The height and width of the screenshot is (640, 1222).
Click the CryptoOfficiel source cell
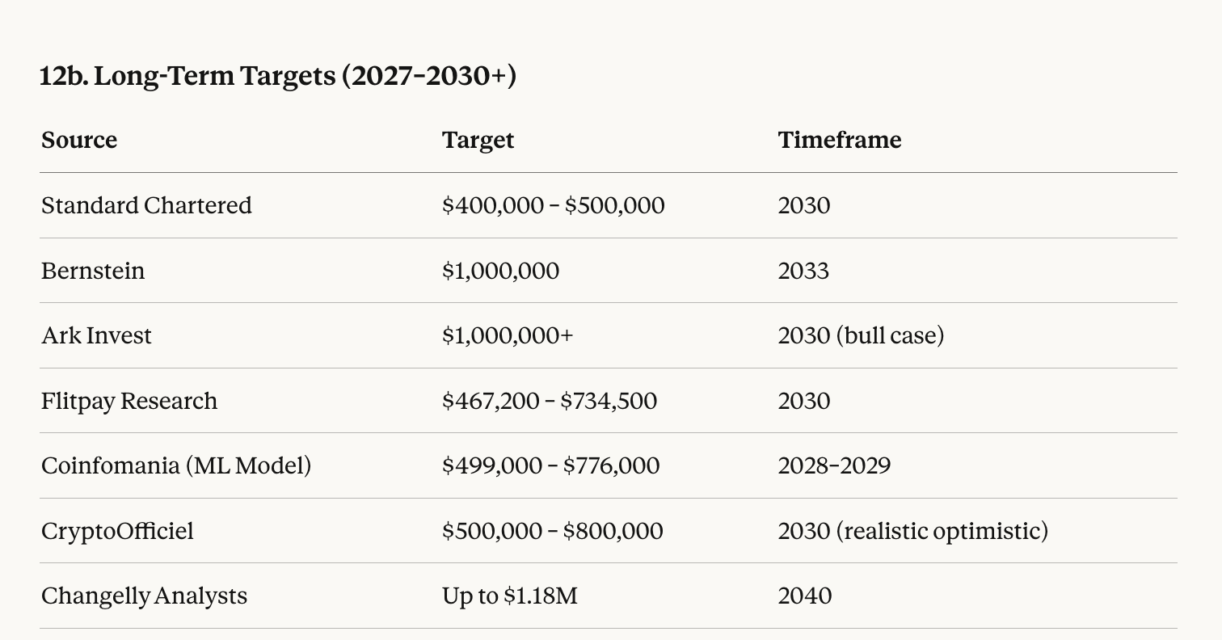(x=117, y=531)
